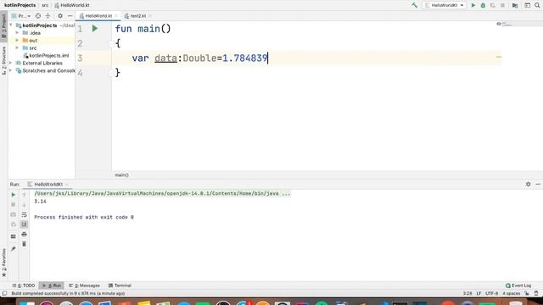Click 4 spaces indent setting in status bar
The height and width of the screenshot is (305, 543).
pos(511,294)
